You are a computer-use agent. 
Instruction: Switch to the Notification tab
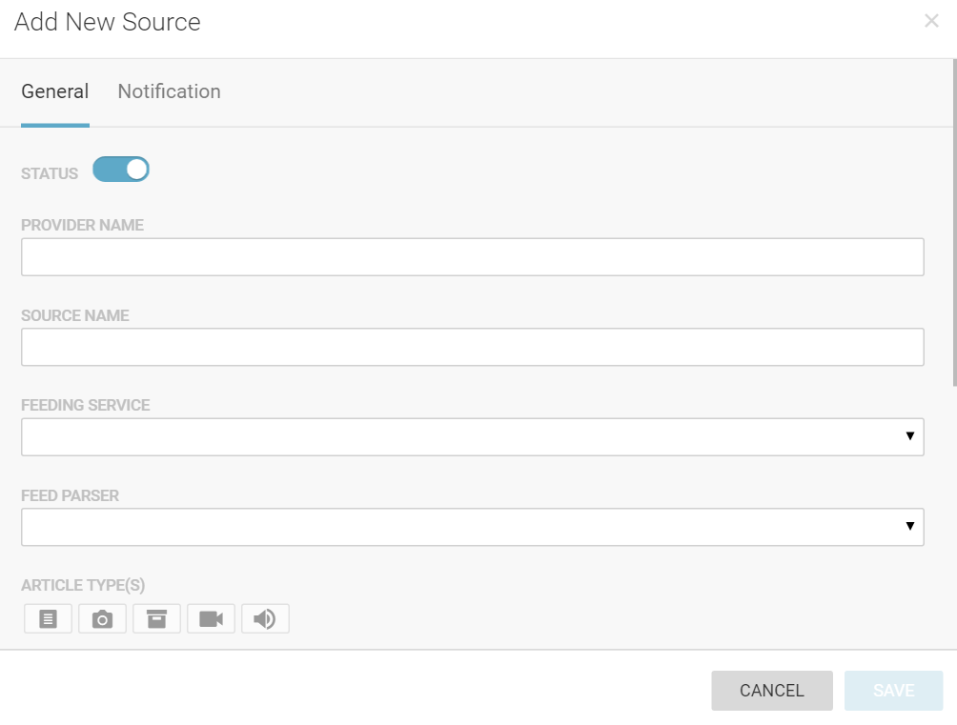tap(169, 91)
